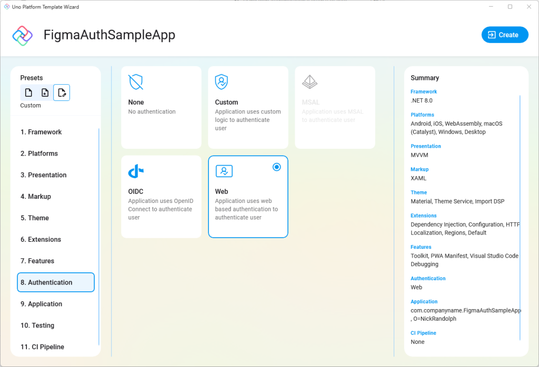Select the blank default preset icon
This screenshot has height=367, width=539.
(x=28, y=92)
